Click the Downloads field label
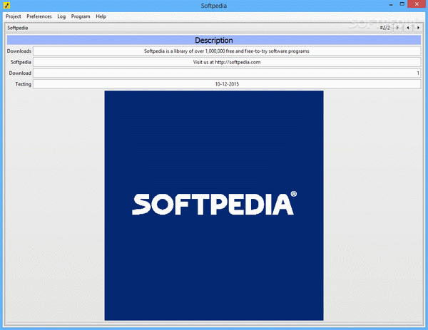 19,51
